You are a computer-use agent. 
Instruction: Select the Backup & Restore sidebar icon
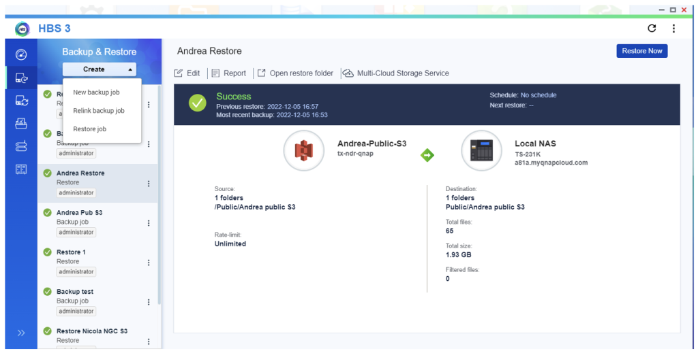point(21,78)
